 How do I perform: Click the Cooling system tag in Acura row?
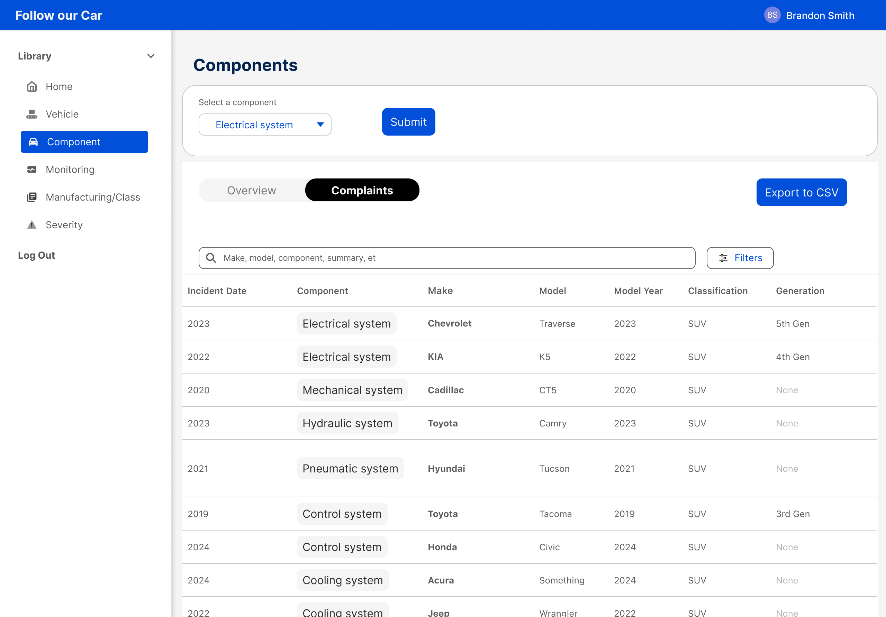[343, 580]
